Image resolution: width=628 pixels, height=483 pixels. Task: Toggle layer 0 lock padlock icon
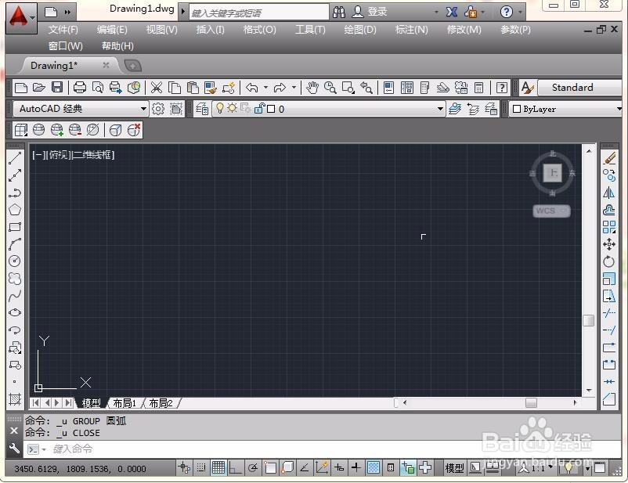pyautogui.click(x=259, y=109)
